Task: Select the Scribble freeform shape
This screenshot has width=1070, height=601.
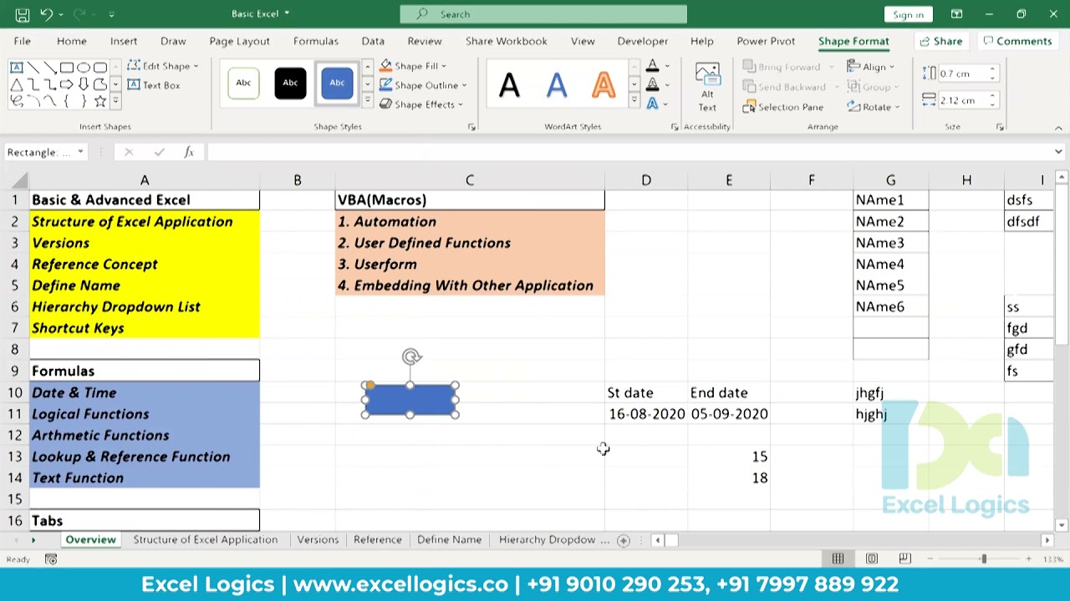Action: [x=17, y=101]
